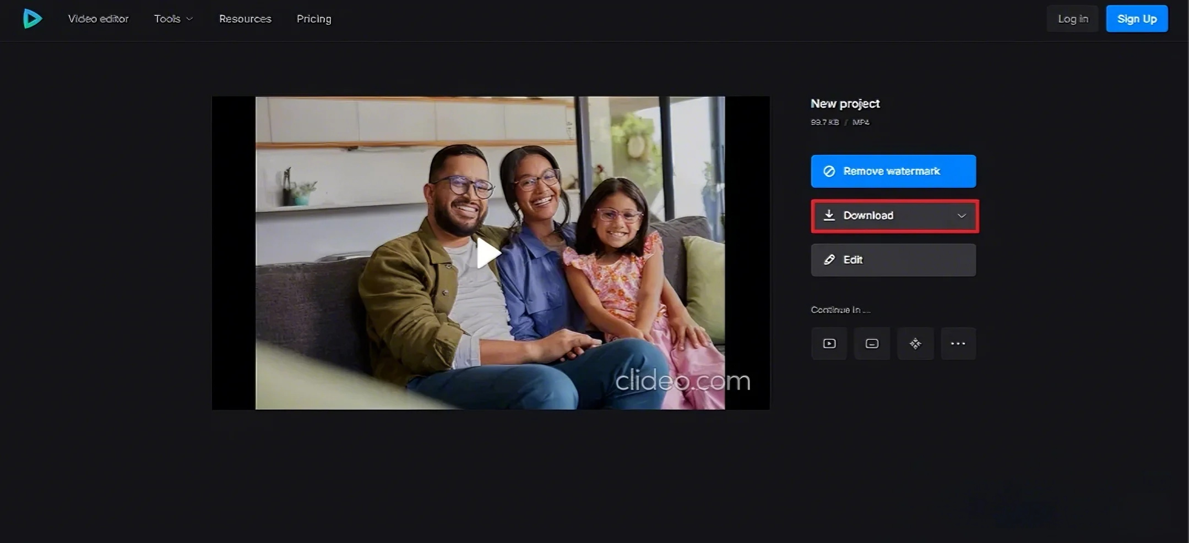This screenshot has width=1189, height=543.
Task: Click the download arrow icon
Action: coord(829,215)
